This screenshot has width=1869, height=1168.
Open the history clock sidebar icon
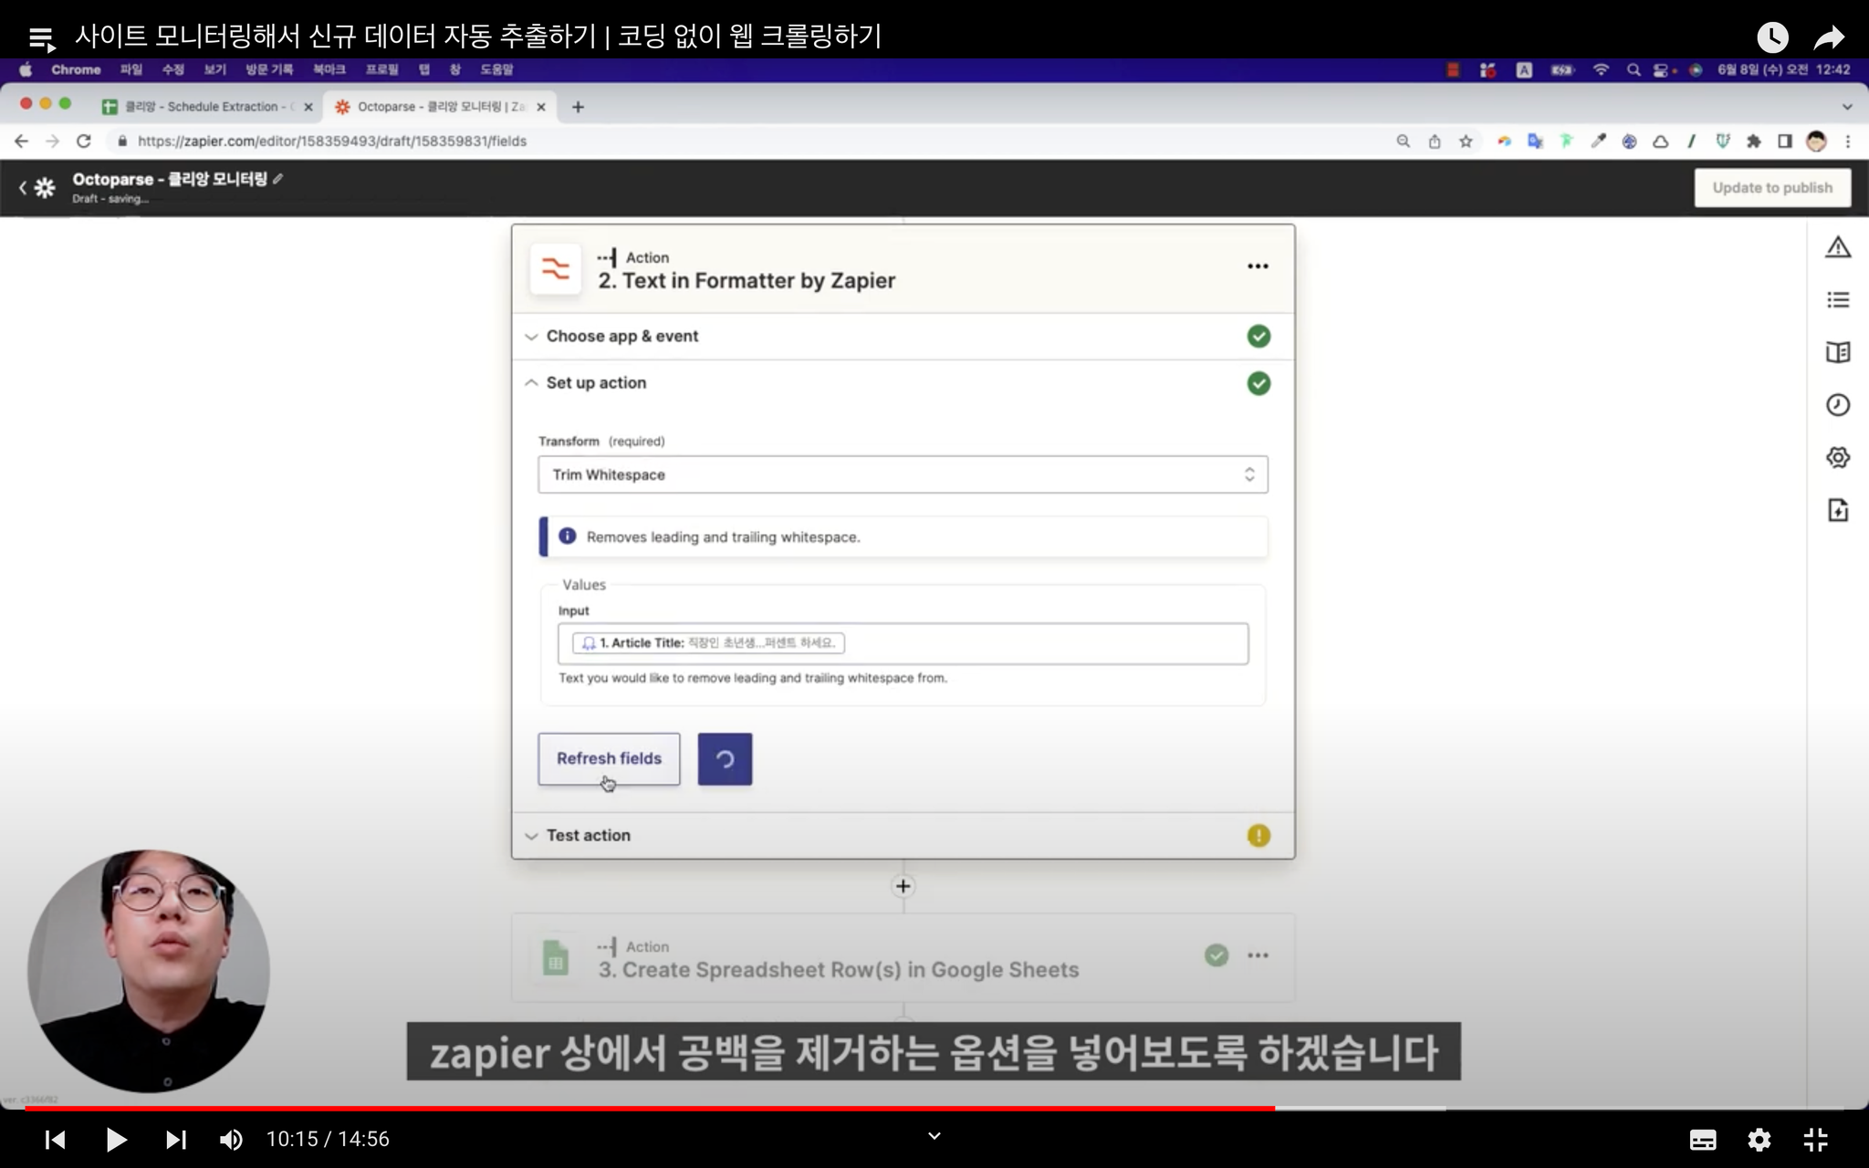(1838, 405)
